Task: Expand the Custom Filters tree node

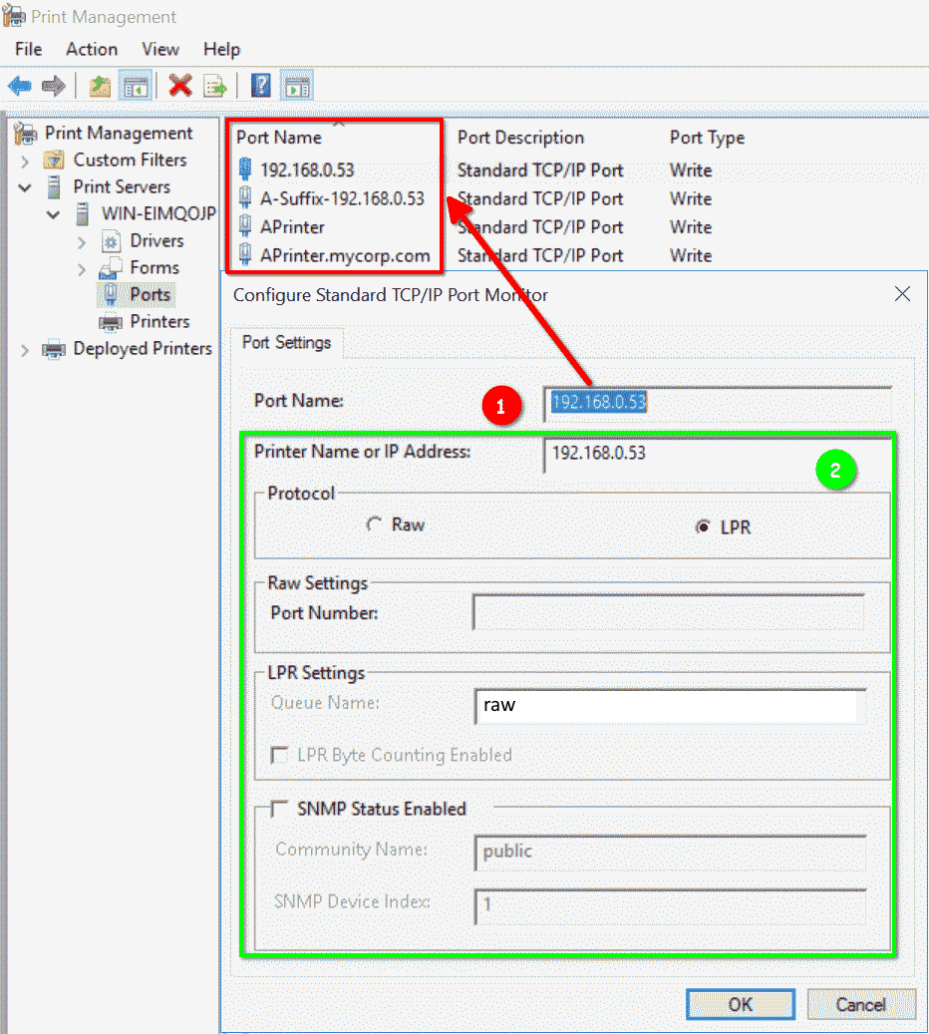Action: [x=26, y=161]
